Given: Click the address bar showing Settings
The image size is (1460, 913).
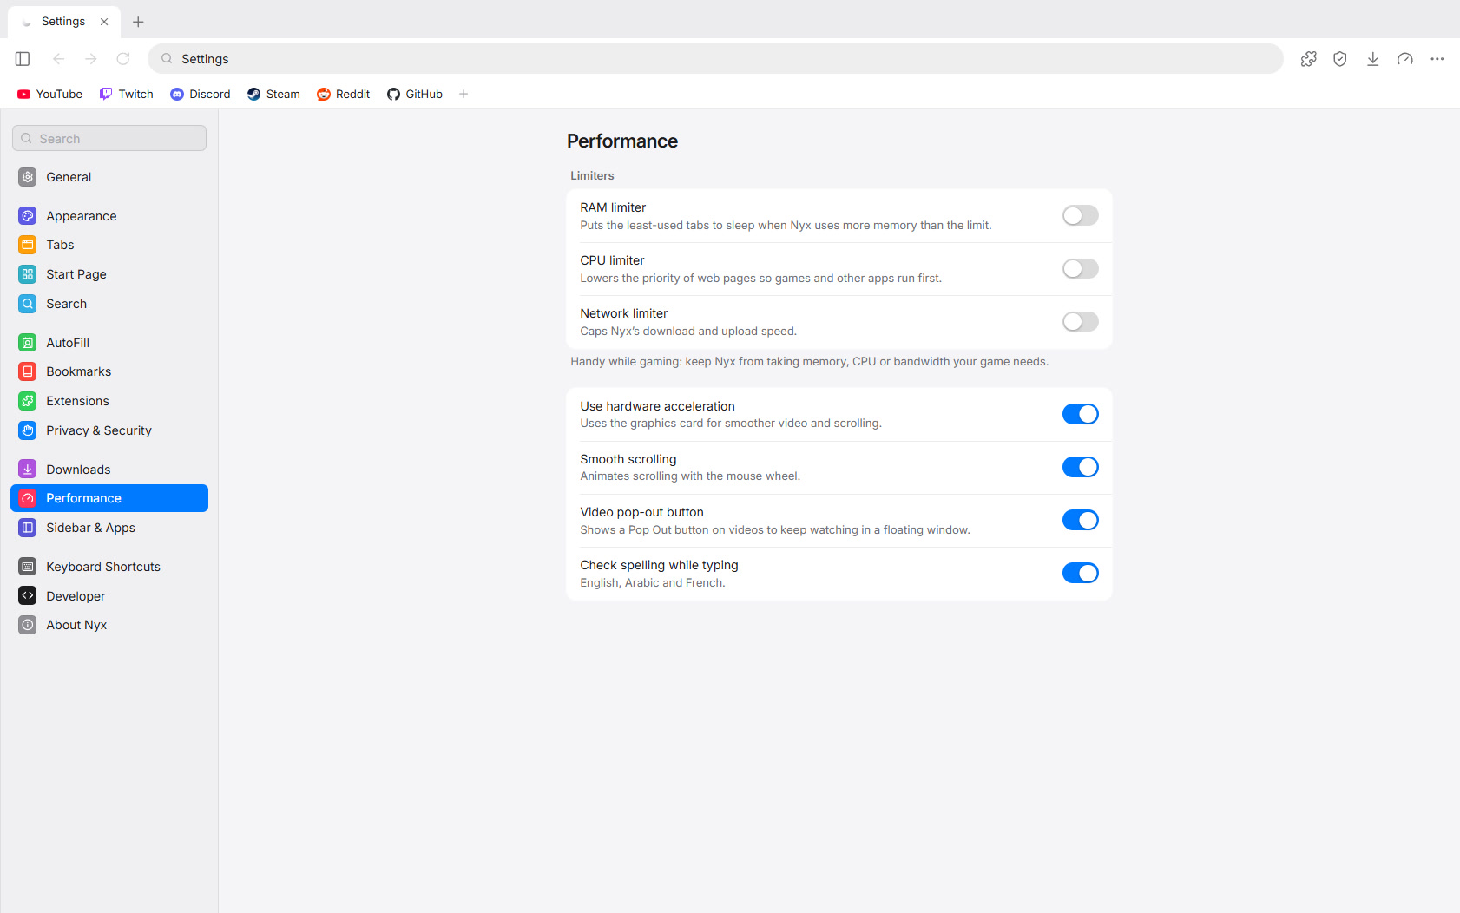Looking at the screenshot, I should point(715,59).
